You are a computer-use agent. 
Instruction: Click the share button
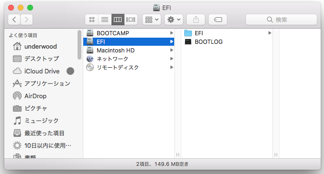coord(196,20)
